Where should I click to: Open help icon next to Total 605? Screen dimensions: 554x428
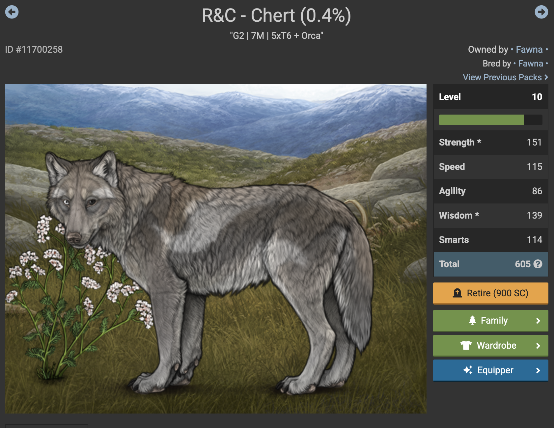tap(538, 264)
